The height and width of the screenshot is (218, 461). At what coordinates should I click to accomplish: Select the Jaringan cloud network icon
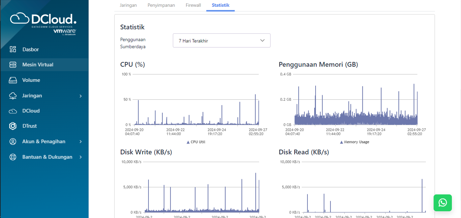[x=13, y=96]
